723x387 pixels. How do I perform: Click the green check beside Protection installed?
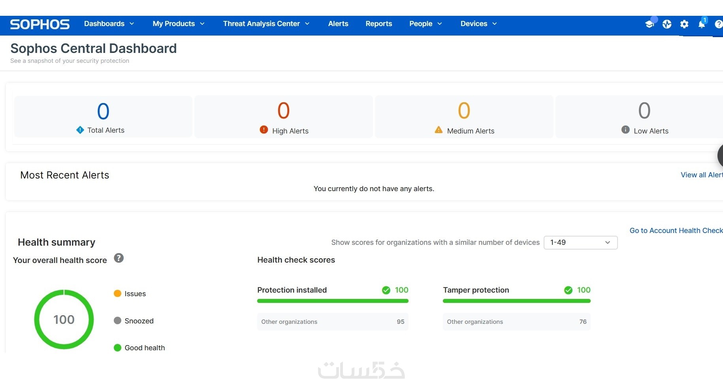(x=386, y=290)
